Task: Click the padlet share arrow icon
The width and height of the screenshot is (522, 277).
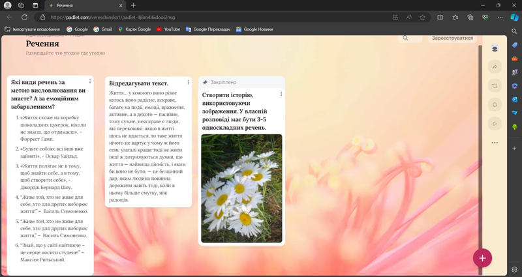Action: point(495,67)
